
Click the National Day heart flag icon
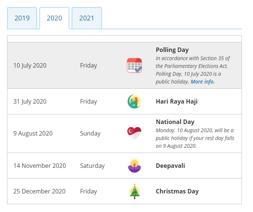pyautogui.click(x=134, y=133)
